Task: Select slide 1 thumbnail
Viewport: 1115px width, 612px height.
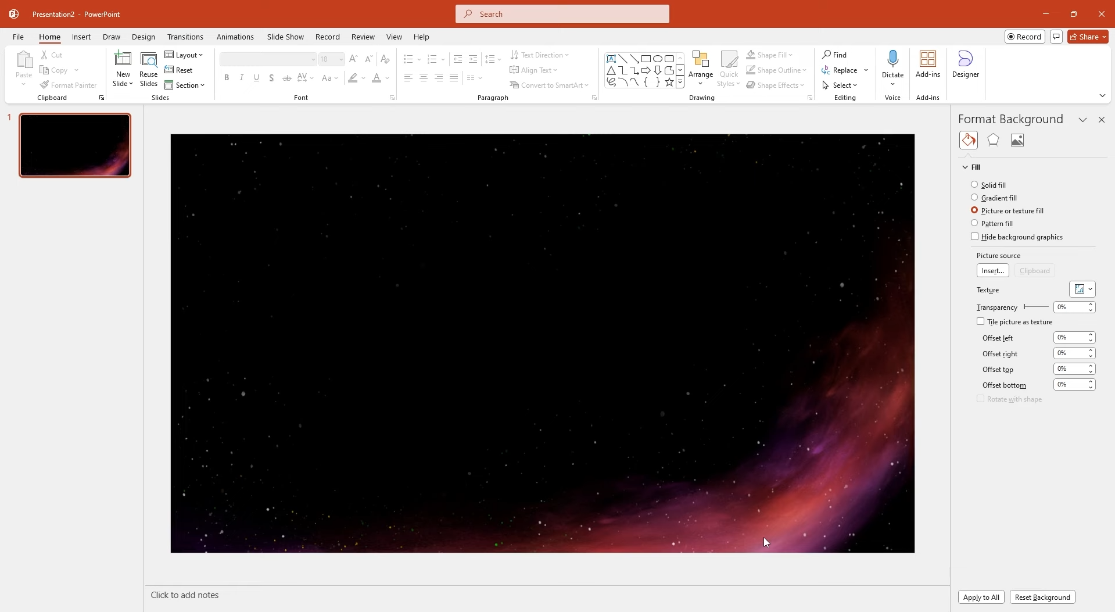Action: tap(75, 145)
